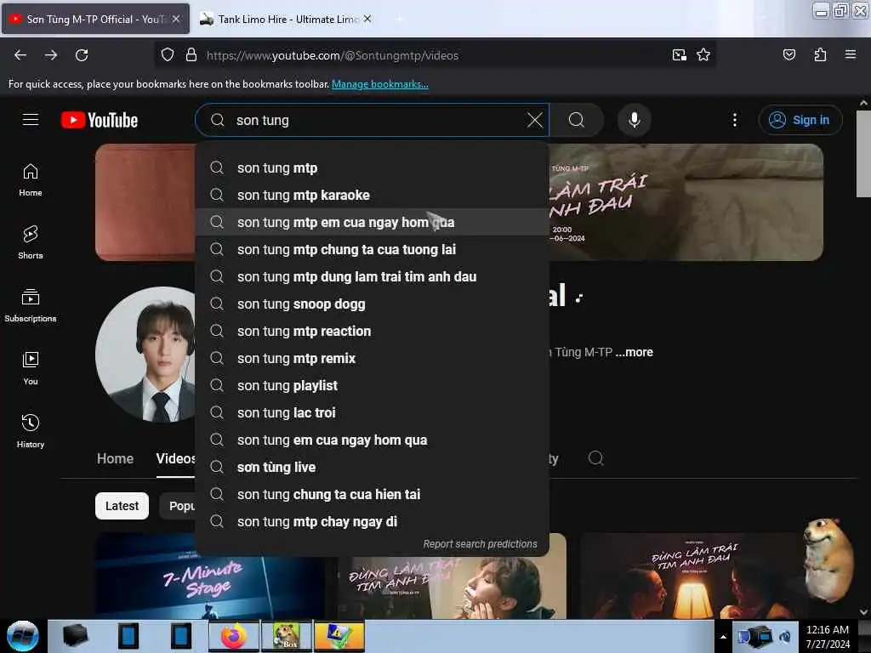
Task: Show site security padlock info
Action: click(x=191, y=55)
